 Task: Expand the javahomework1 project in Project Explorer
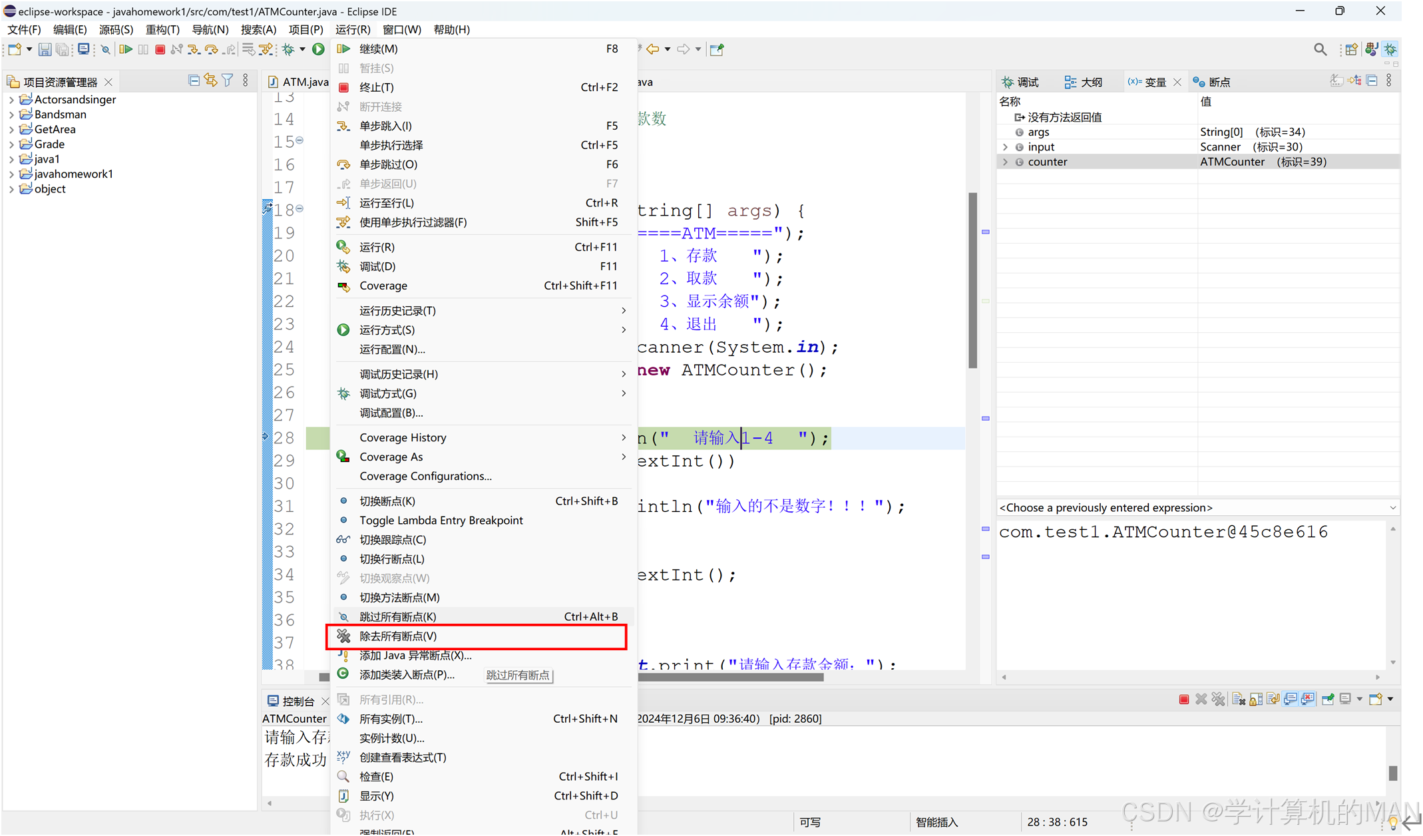[12, 174]
